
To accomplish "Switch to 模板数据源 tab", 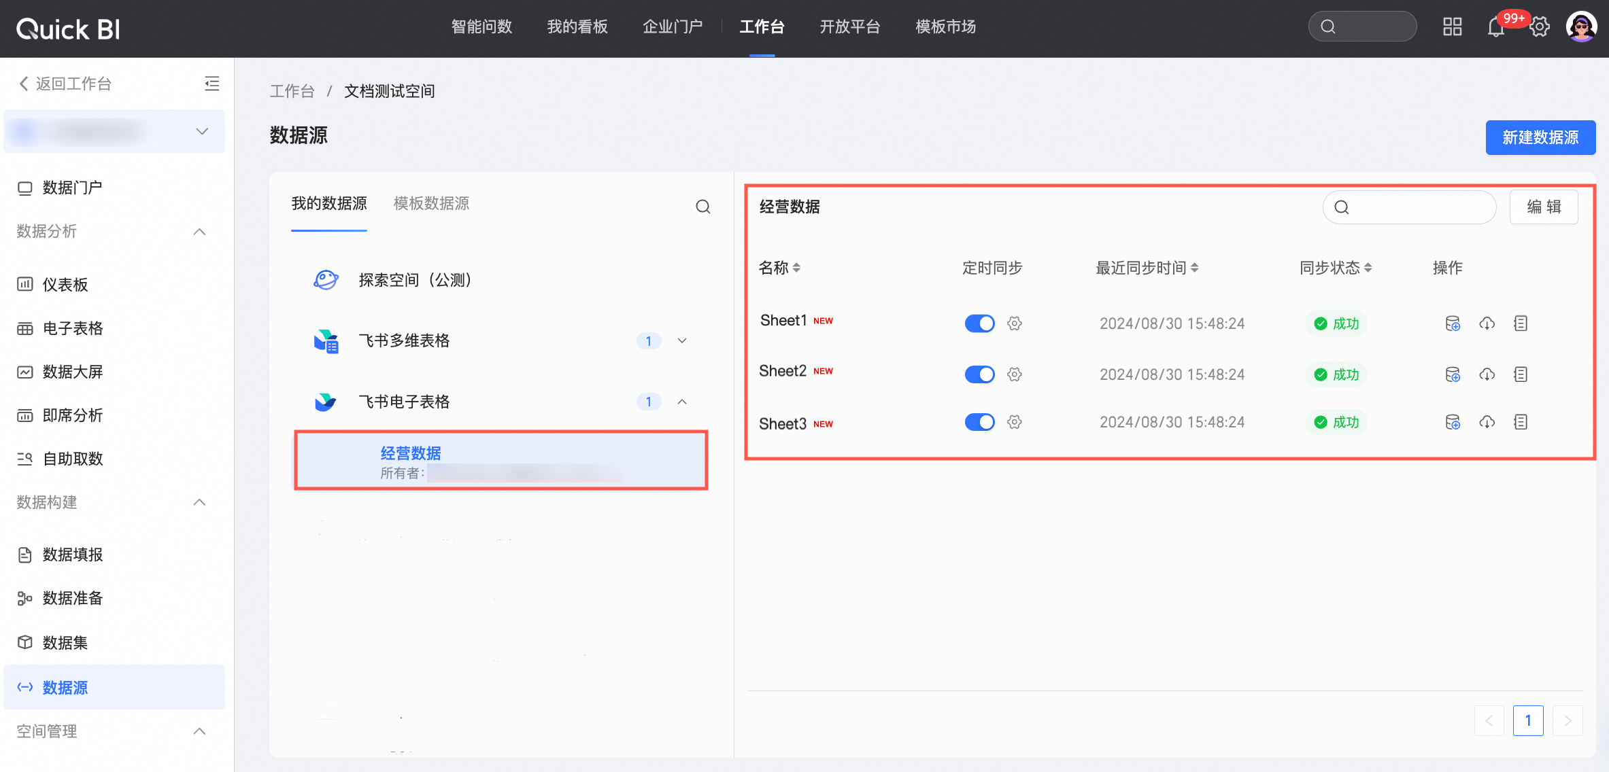I will (x=431, y=204).
